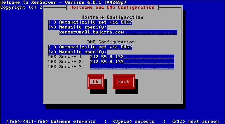
Task: Click the empty DNS Server 3 field
Action: click(x=132, y=67)
